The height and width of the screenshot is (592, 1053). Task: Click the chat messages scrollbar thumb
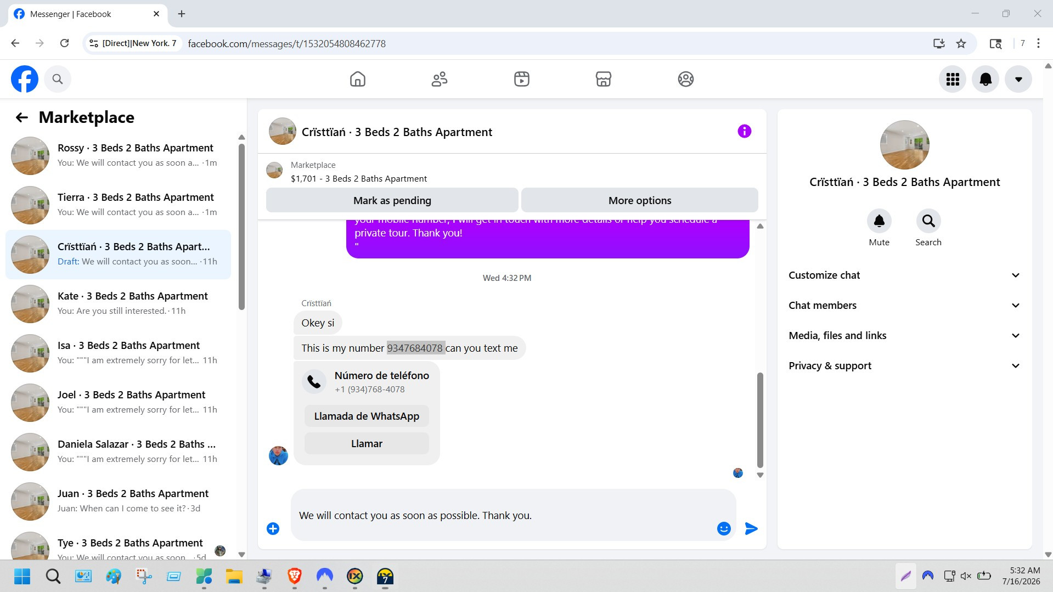760,420
